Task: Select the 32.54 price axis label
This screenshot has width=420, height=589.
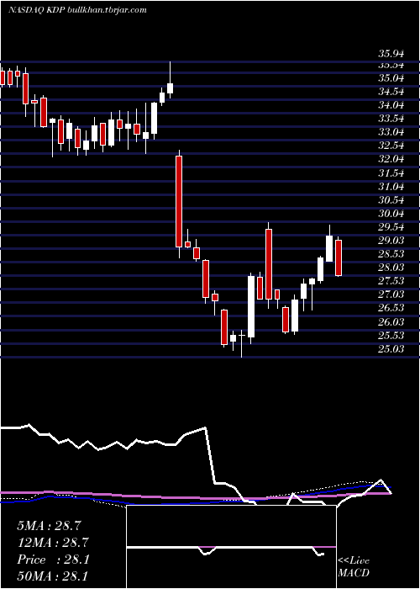Action: click(391, 146)
